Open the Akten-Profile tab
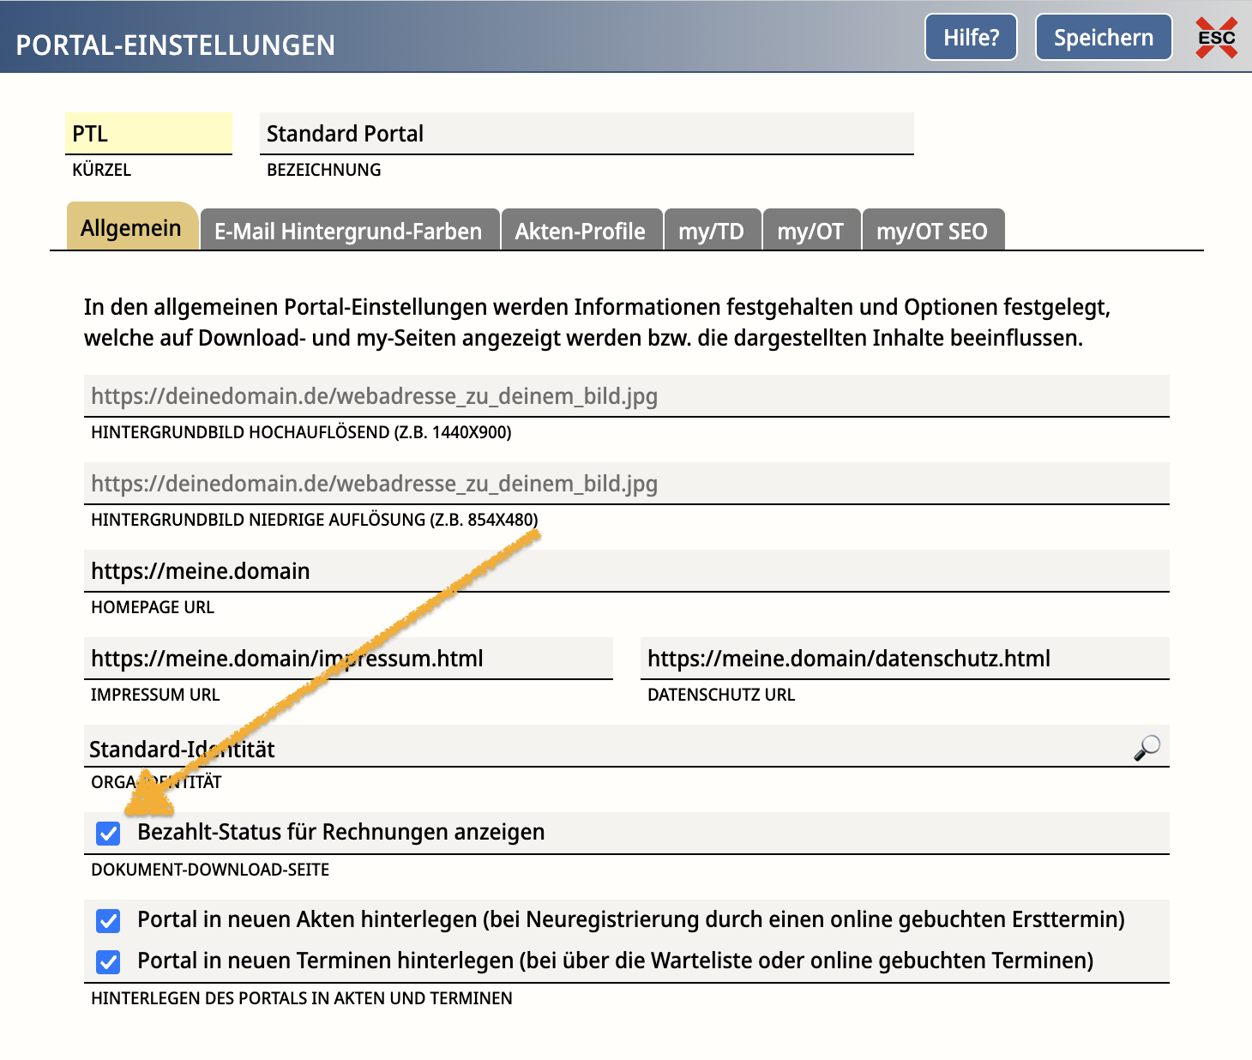 (x=580, y=231)
